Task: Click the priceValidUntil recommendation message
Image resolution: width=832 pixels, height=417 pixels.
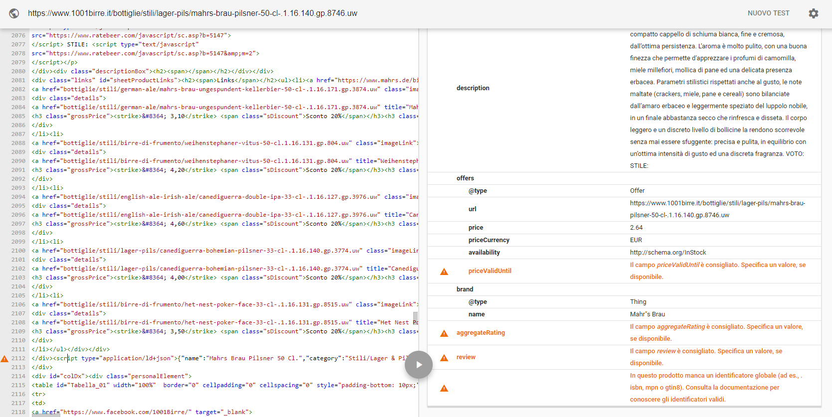Action: click(718, 271)
